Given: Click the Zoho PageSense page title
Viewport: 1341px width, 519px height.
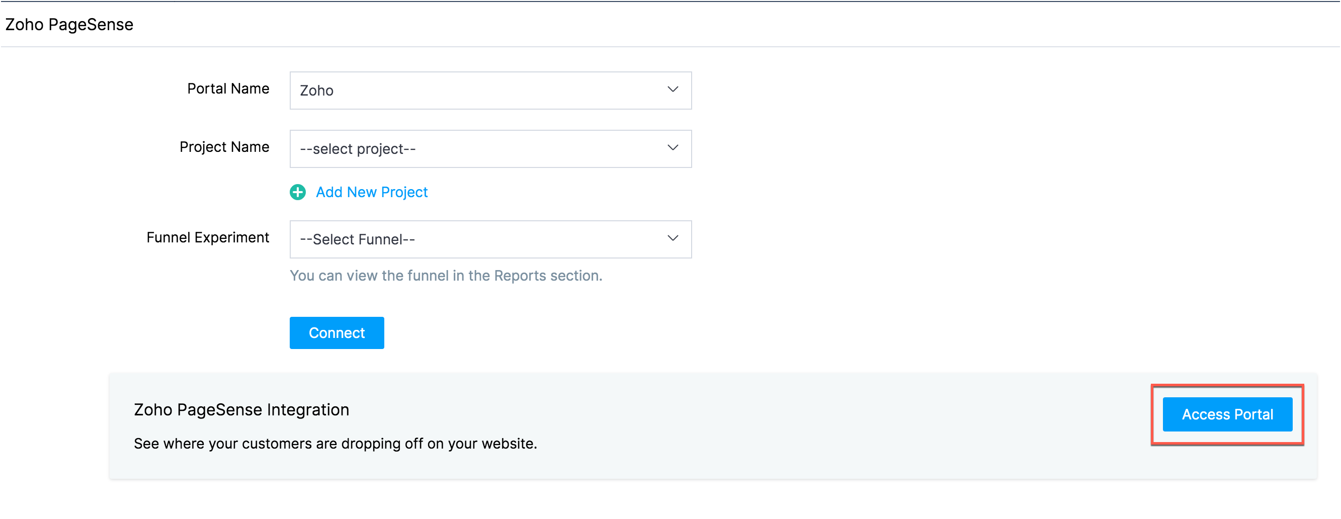Looking at the screenshot, I should point(69,25).
